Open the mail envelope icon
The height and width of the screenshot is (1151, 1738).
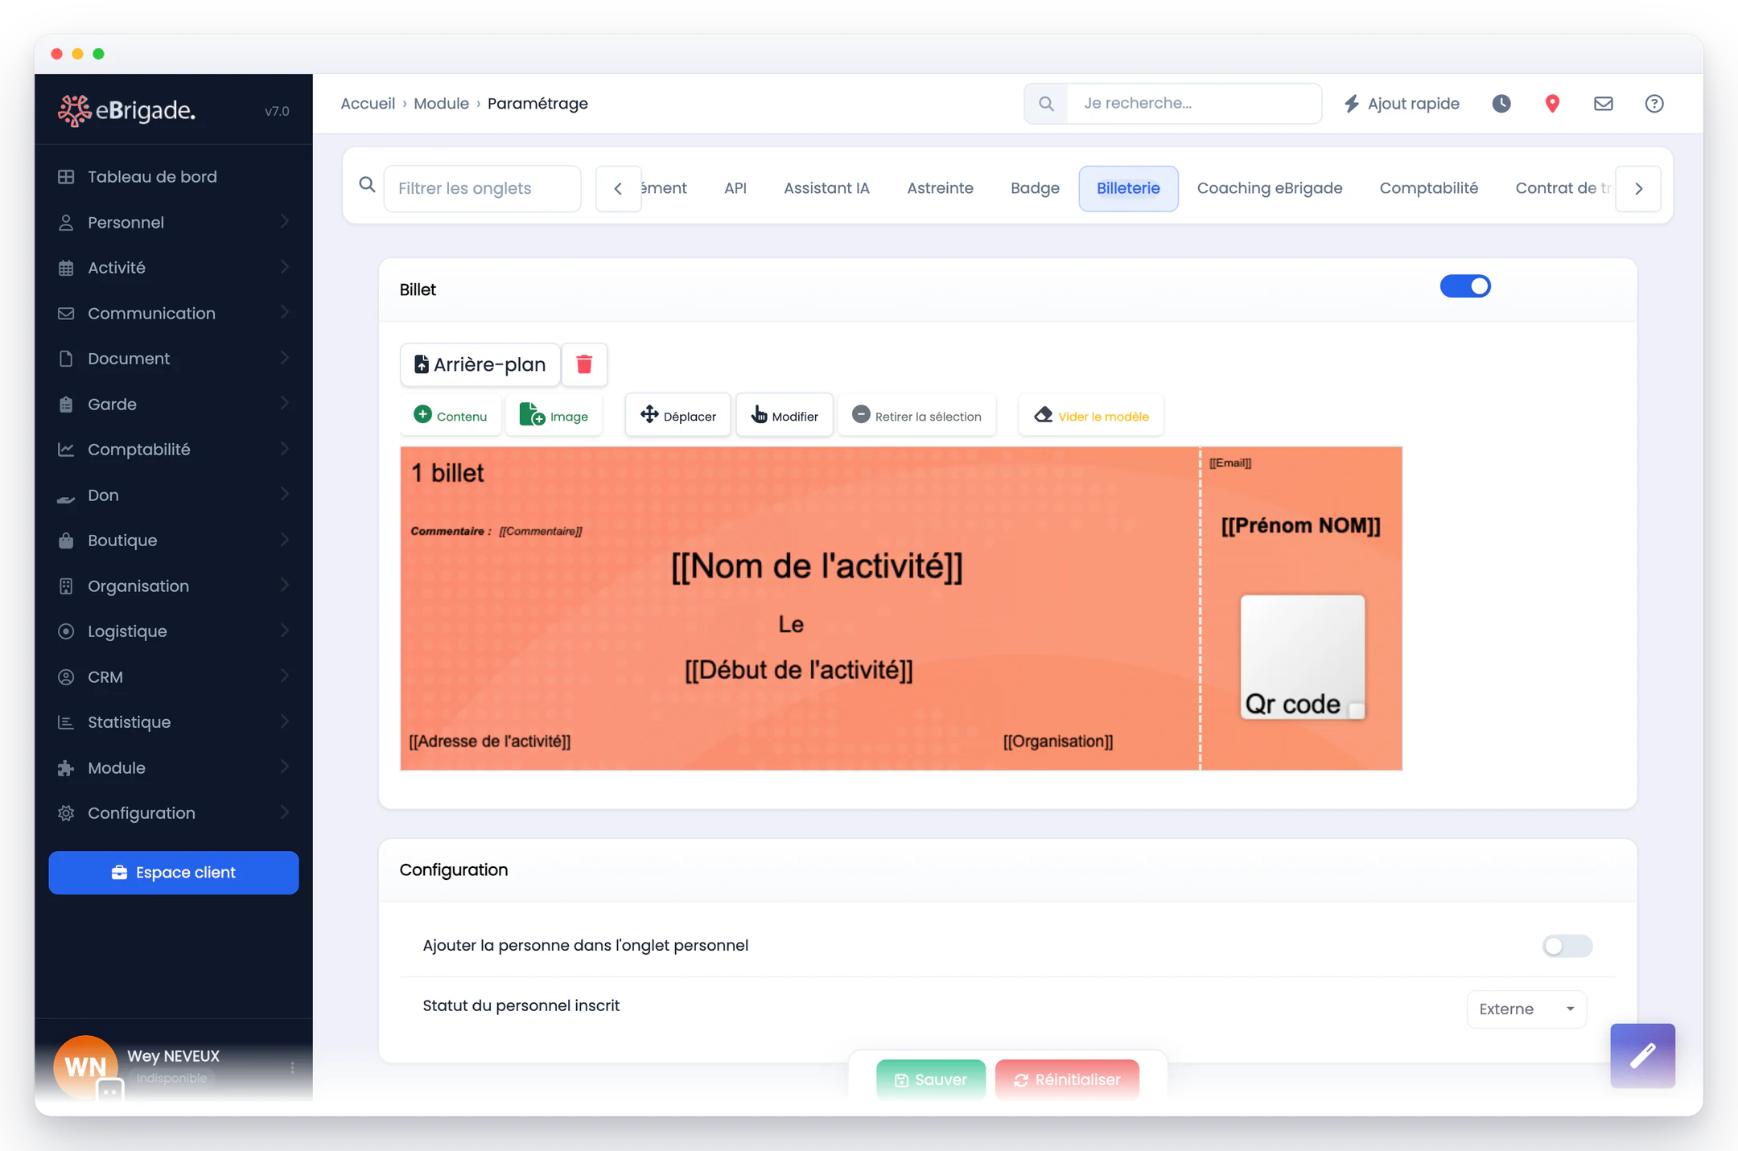coord(1604,104)
